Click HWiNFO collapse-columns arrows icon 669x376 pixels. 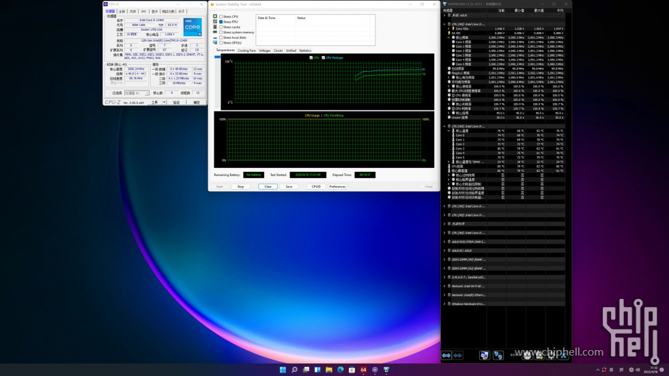pos(458,355)
